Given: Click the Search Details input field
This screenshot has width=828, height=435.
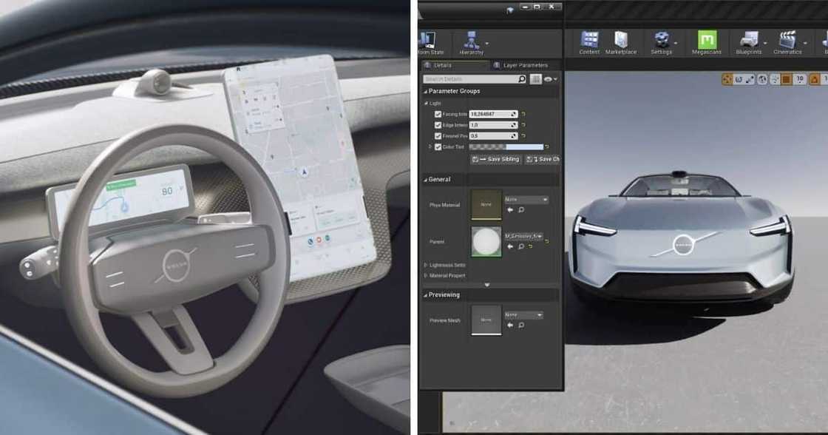Looking at the screenshot, I should click(474, 78).
